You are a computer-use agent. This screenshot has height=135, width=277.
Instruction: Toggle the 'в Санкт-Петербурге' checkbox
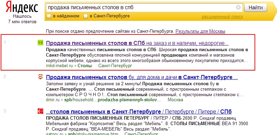(85, 16)
